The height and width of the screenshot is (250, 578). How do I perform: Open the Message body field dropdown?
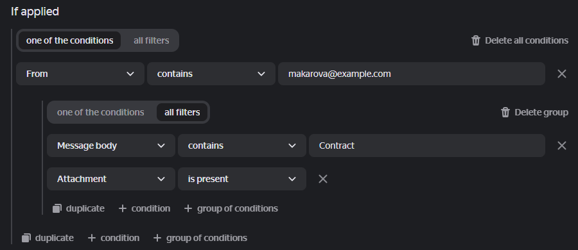click(x=111, y=146)
